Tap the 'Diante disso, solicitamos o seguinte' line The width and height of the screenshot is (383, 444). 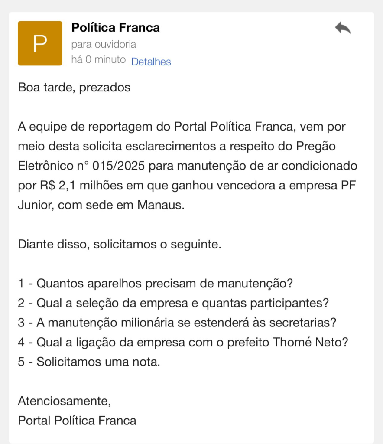(x=120, y=244)
